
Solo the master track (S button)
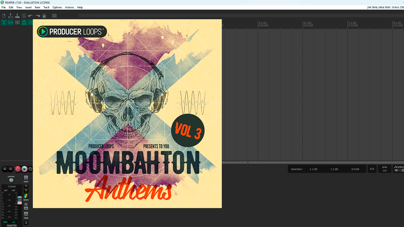[26, 190]
